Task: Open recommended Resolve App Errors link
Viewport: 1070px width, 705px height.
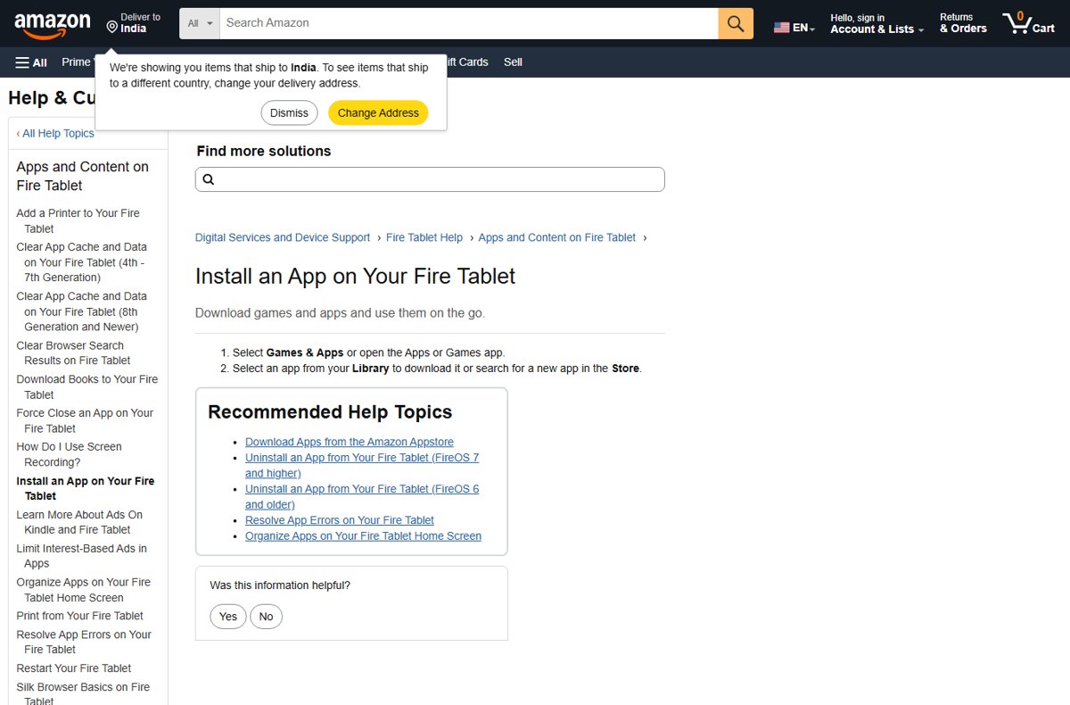Action: 340,520
